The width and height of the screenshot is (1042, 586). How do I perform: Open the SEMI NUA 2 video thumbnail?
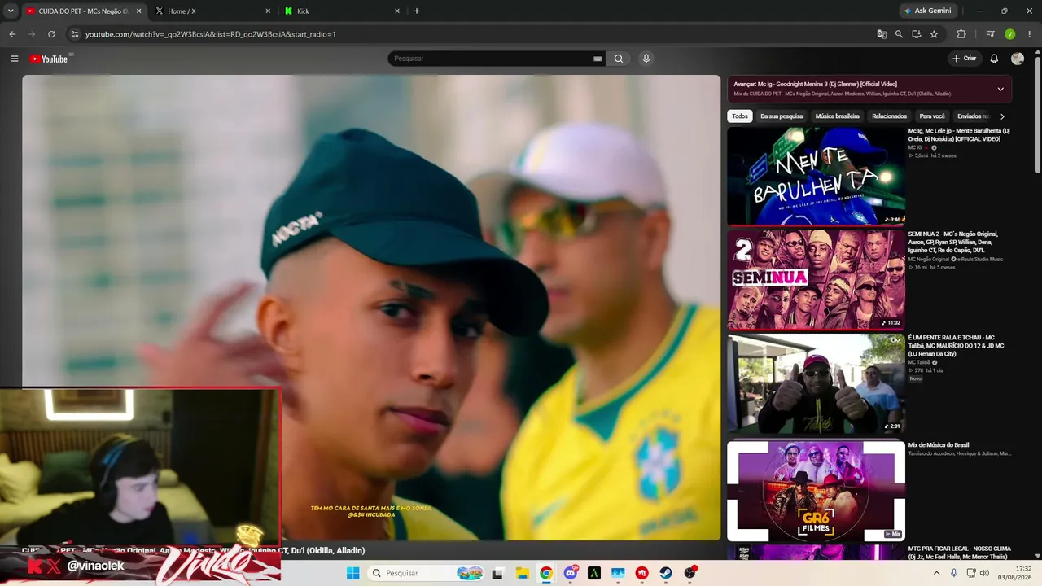click(816, 279)
